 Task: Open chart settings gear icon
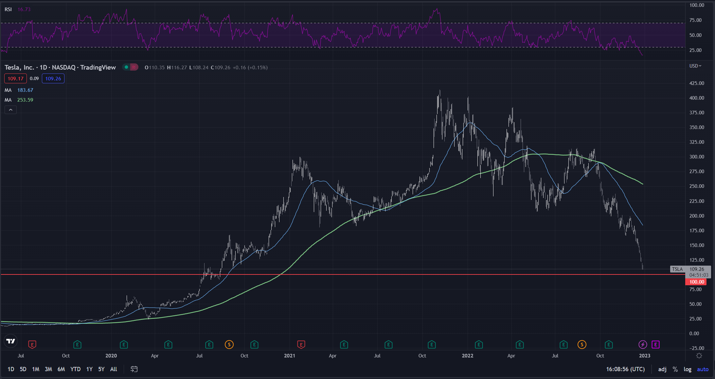[699, 356]
